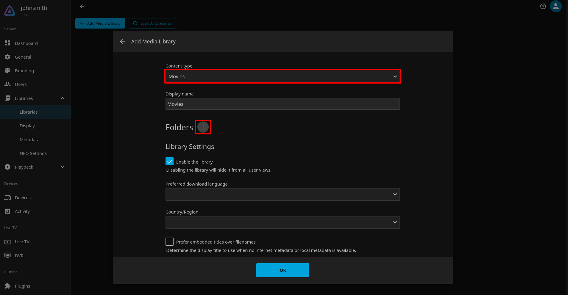This screenshot has width=568, height=295.
Task: Click the Display name input field
Action: click(x=283, y=104)
